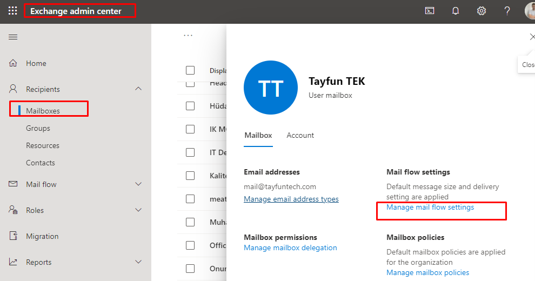The width and height of the screenshot is (535, 281).
Task: Open the settings gear icon
Action: 482,11
